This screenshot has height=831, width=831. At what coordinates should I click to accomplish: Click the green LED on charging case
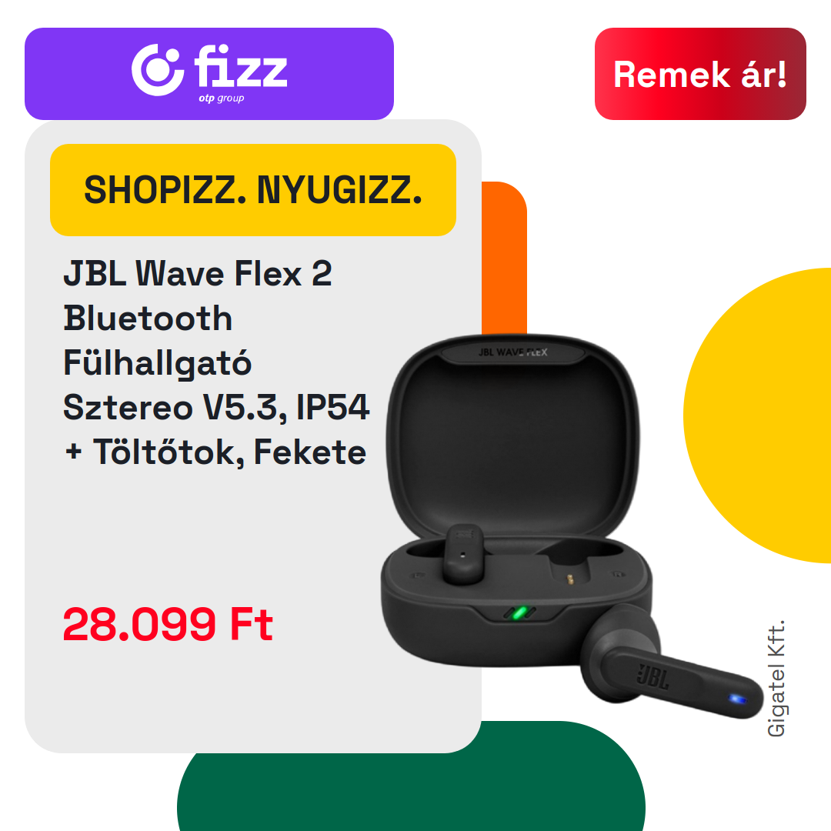[x=520, y=613]
